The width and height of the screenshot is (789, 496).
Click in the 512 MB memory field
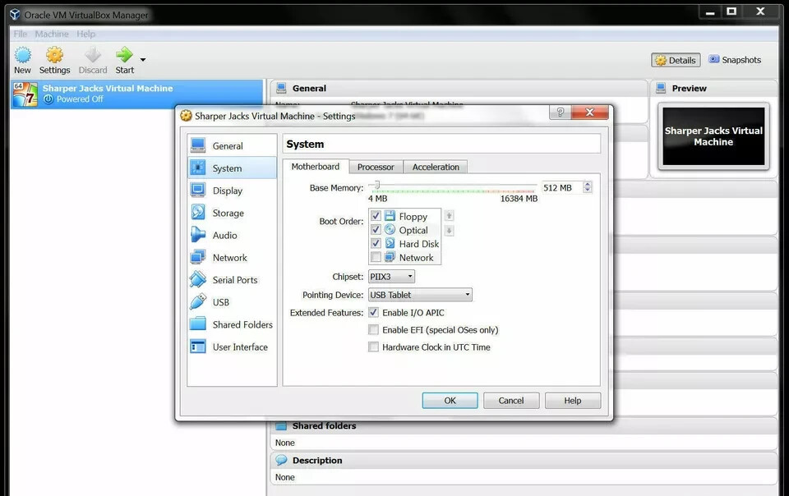(x=561, y=187)
